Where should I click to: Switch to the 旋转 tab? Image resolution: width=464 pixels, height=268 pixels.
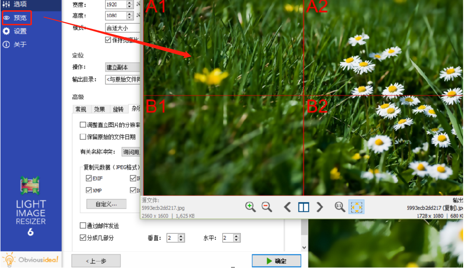coord(119,109)
